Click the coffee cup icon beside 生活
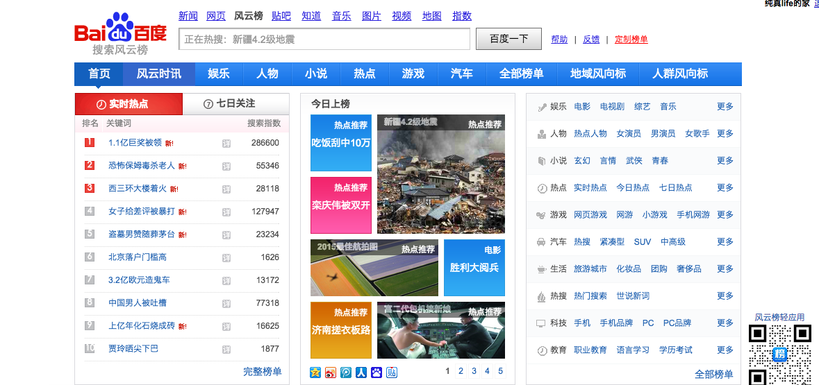 click(542, 269)
